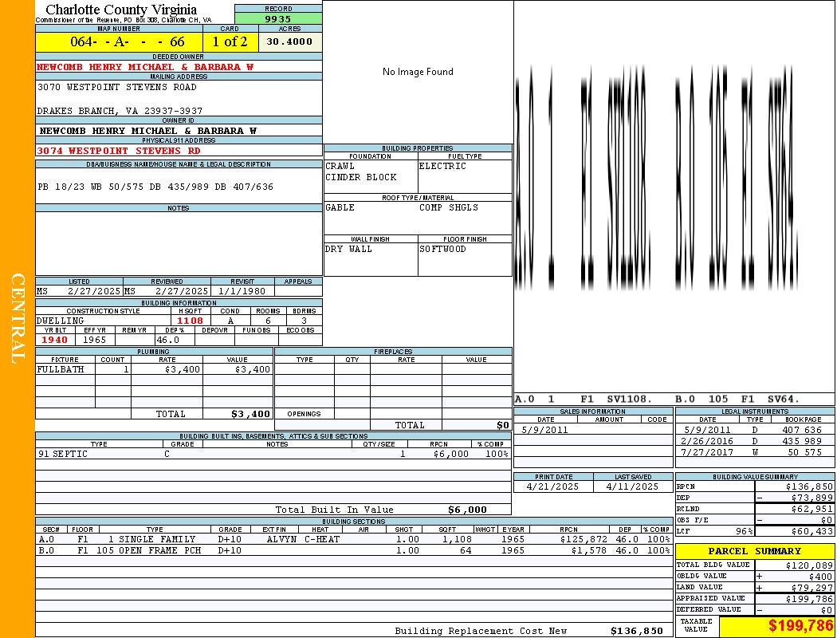
Task: Click H SQFT value 1108
Action: 190,321
